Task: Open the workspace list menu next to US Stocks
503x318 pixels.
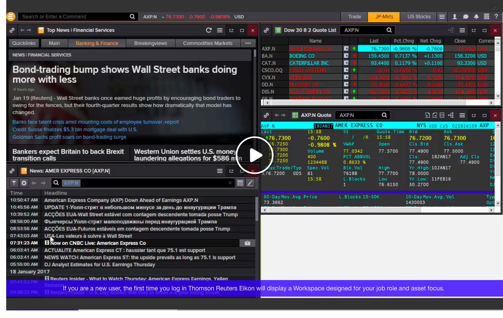Action: [x=442, y=17]
